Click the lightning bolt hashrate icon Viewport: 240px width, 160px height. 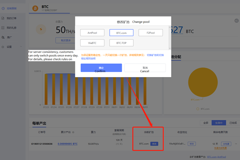pyautogui.click(x=41, y=29)
